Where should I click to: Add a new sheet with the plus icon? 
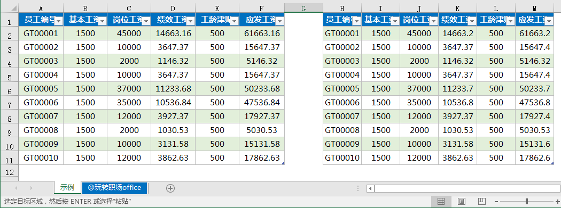coord(170,188)
